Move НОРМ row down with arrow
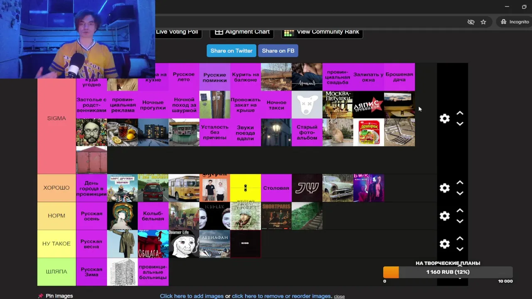The width and height of the screenshot is (532, 299). point(460,221)
